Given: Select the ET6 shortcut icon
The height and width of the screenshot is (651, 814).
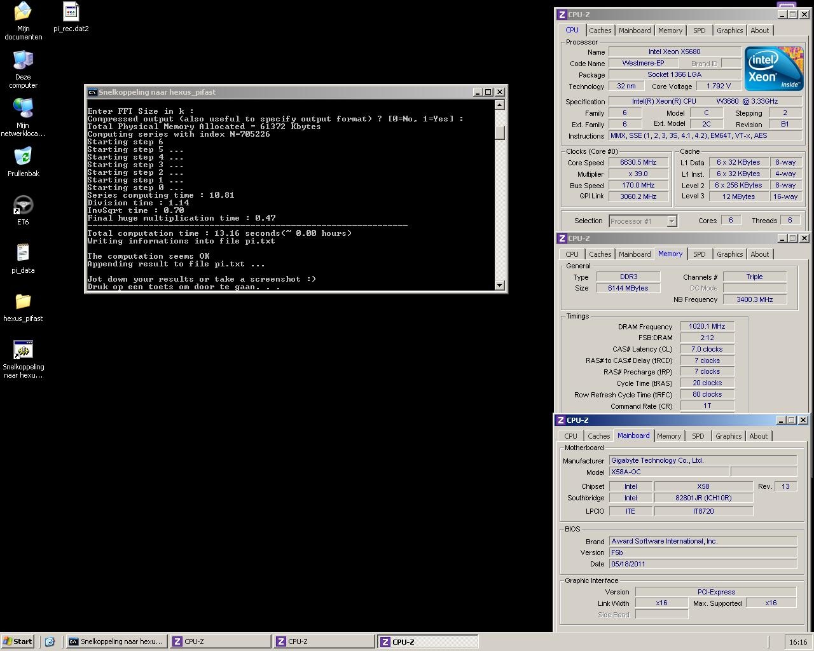Looking at the screenshot, I should (23, 205).
